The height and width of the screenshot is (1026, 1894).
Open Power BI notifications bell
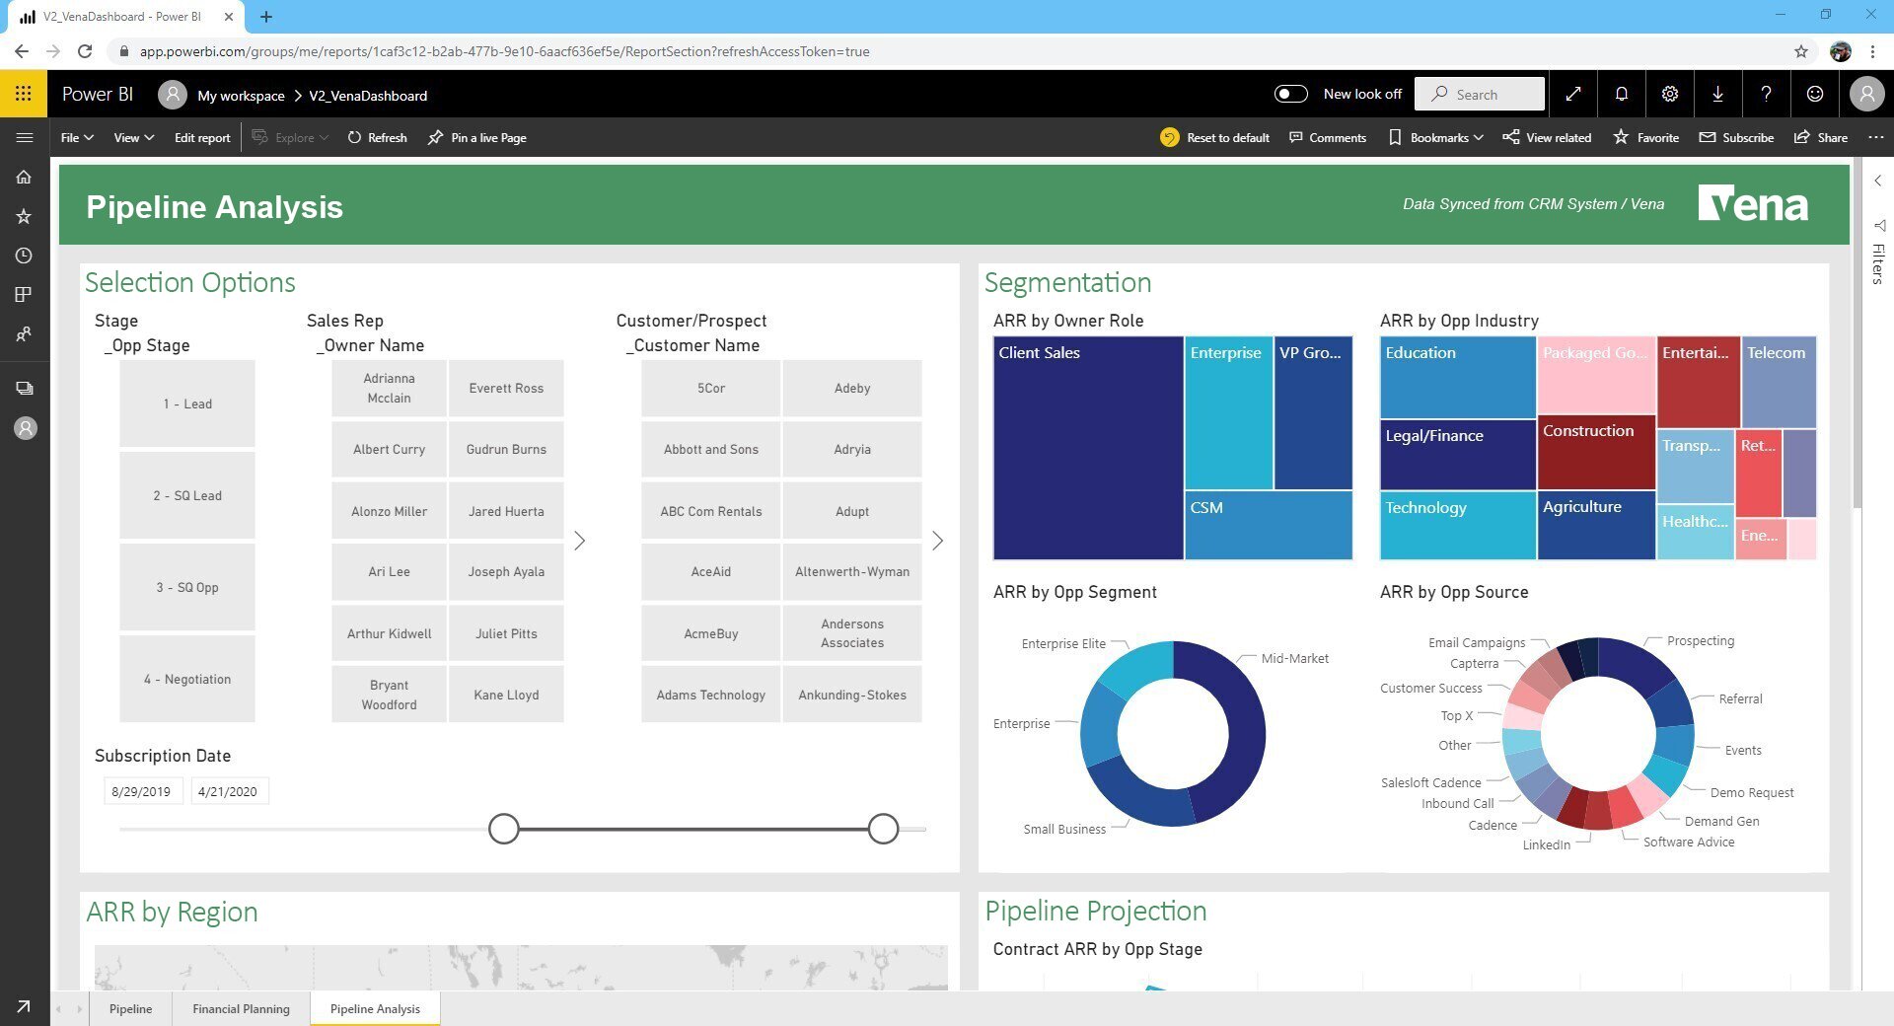1621,94
